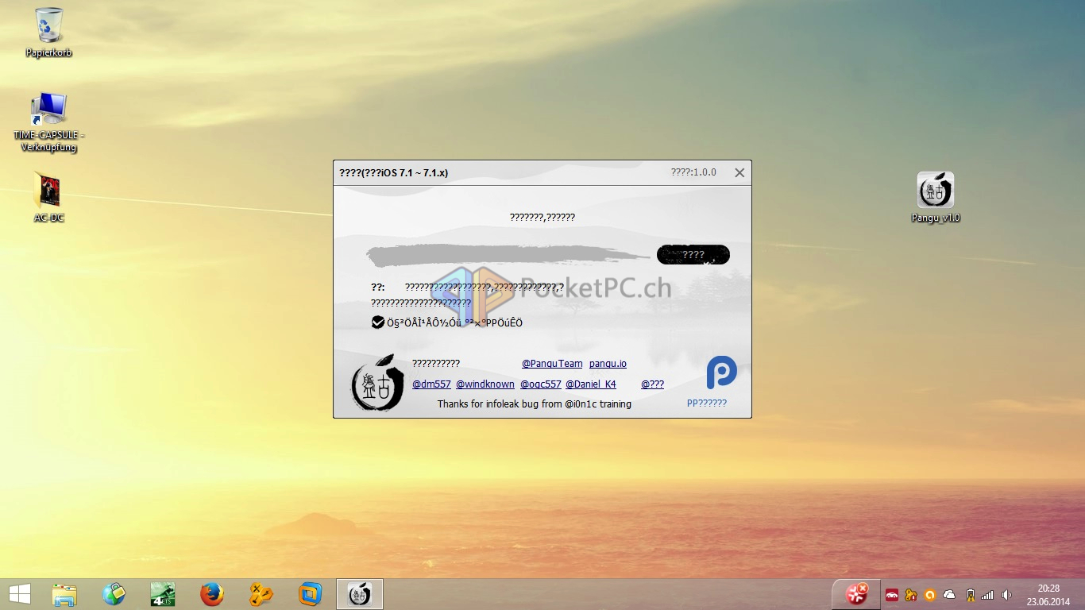
Task: Click the version ????:1.0.0 label
Action: (693, 172)
